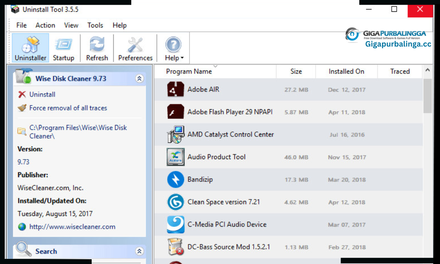The width and height of the screenshot is (440, 264).
Task: Click the 5.87 MB size cell
Action: 296,112
